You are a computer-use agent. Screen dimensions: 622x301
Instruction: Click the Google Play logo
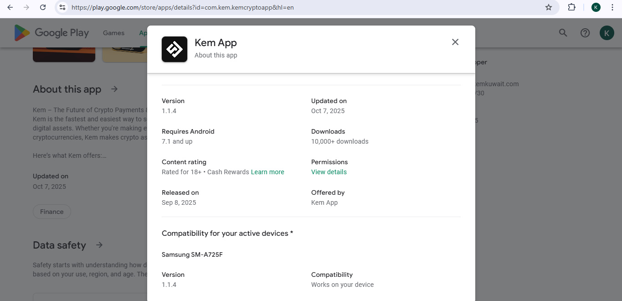coord(51,33)
